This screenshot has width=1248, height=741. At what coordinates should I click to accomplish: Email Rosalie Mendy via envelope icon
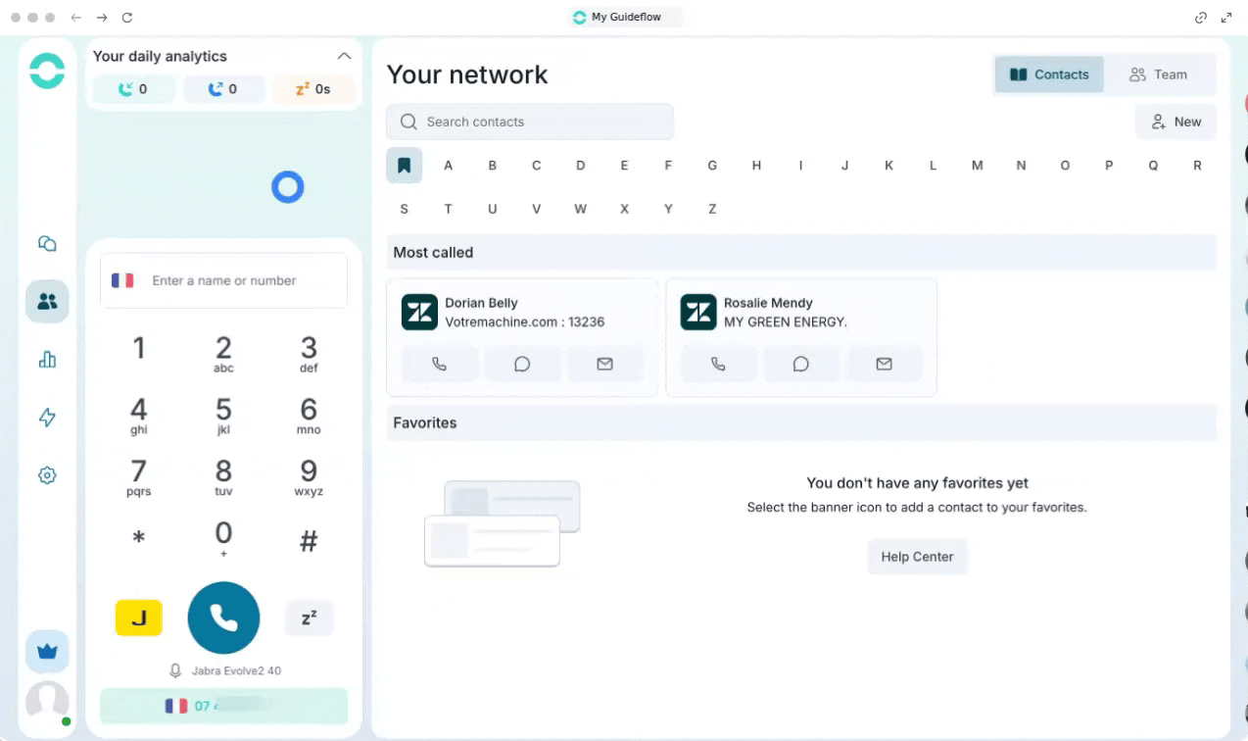pos(884,364)
